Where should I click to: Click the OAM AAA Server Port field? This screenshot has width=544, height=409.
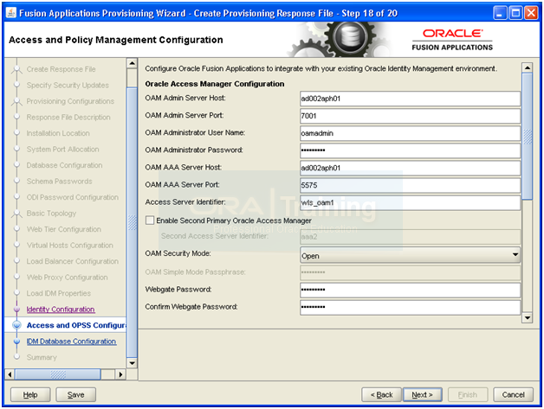tap(410, 185)
